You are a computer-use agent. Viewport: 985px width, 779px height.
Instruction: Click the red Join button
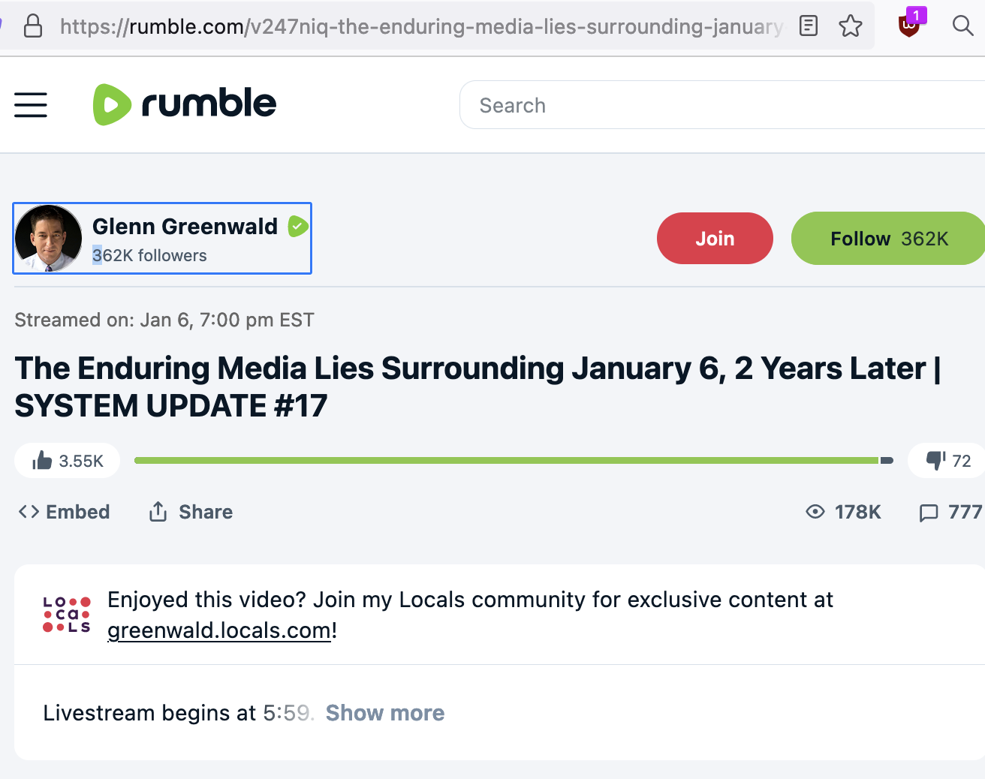pyautogui.click(x=715, y=239)
